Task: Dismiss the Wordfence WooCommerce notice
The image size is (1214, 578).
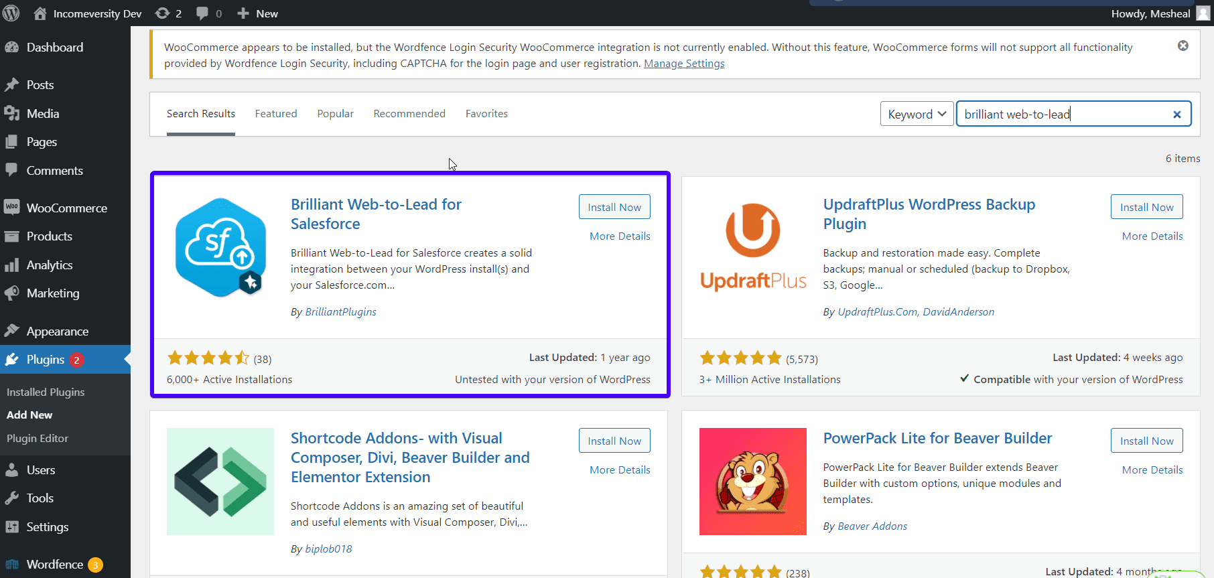Action: click(1183, 46)
